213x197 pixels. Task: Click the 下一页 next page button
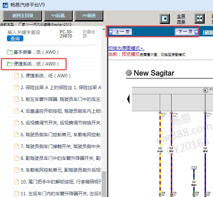coord(187,32)
